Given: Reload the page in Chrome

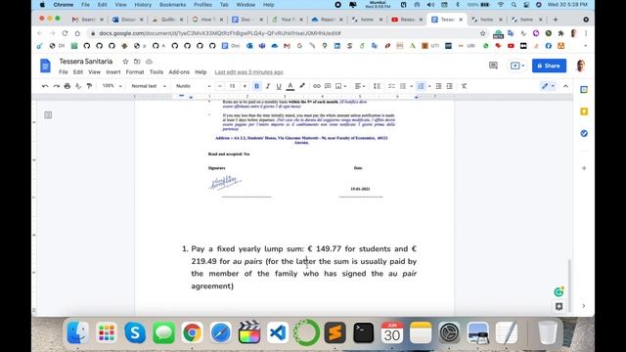Looking at the screenshot, I should (65, 33).
